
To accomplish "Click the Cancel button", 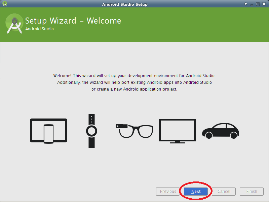I will (x=224, y=191).
